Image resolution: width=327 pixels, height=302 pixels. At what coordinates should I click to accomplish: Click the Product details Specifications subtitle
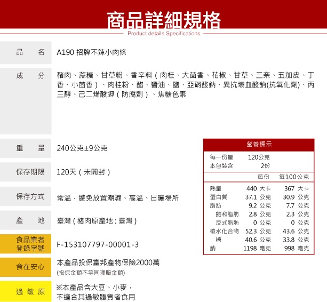(x=163, y=34)
